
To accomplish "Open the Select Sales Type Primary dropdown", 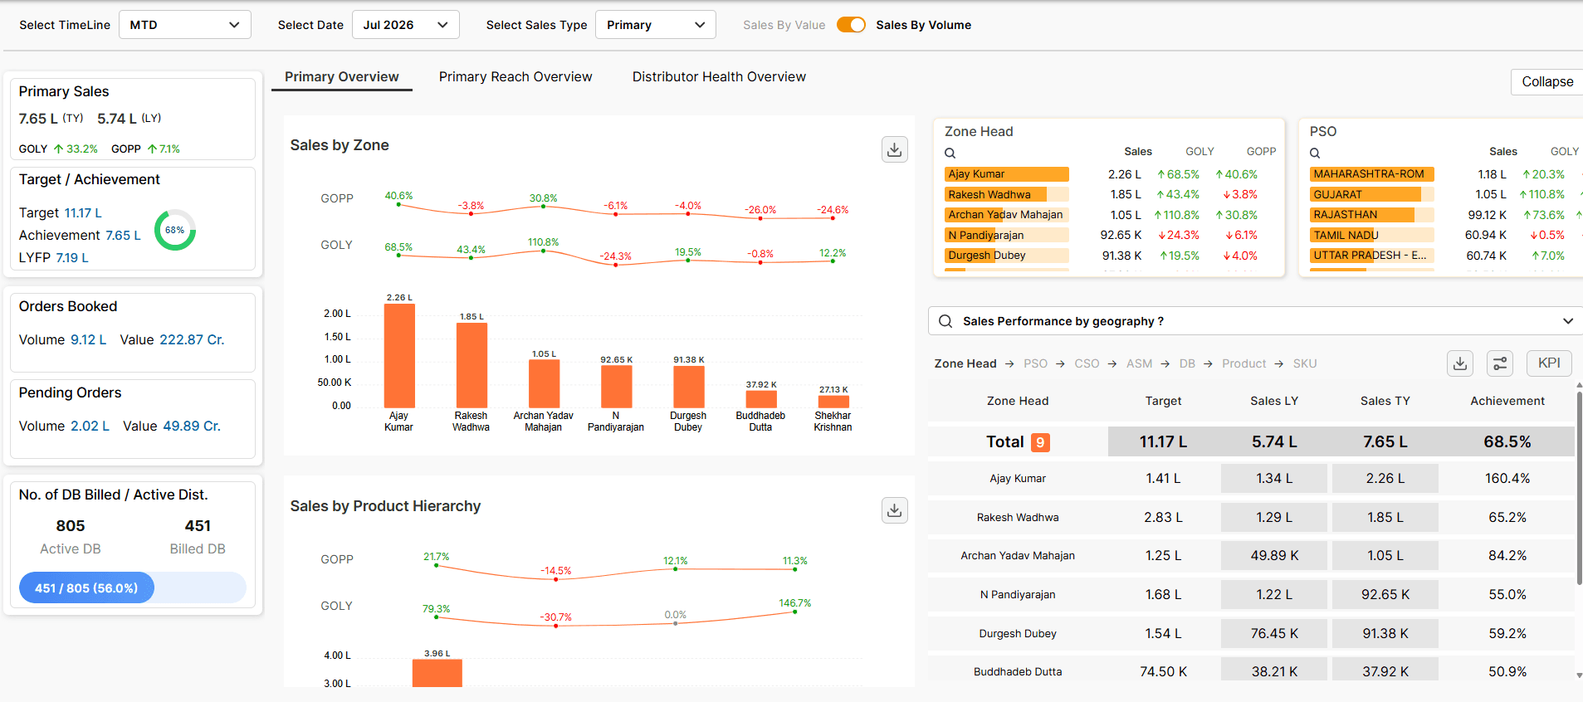I will click(x=656, y=25).
